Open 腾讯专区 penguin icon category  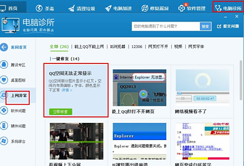click(4, 65)
